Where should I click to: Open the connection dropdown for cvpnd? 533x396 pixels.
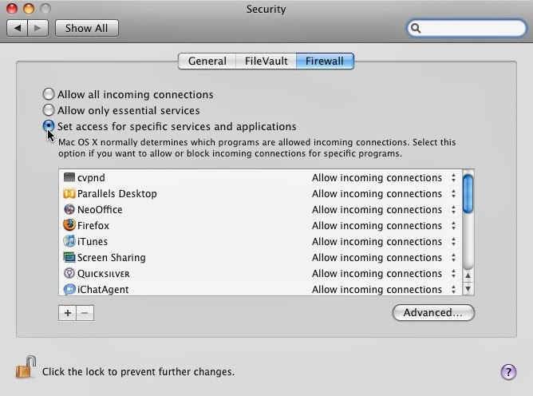tap(453, 178)
